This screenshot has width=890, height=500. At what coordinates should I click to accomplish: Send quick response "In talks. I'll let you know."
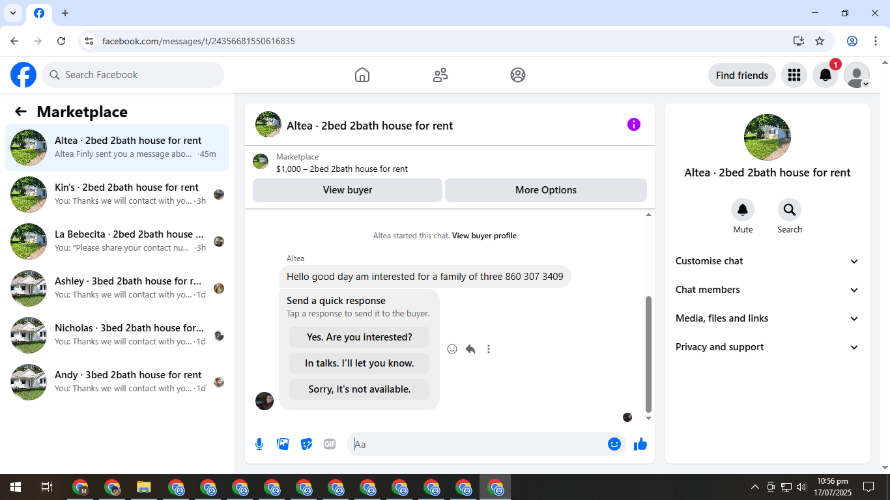[360, 363]
